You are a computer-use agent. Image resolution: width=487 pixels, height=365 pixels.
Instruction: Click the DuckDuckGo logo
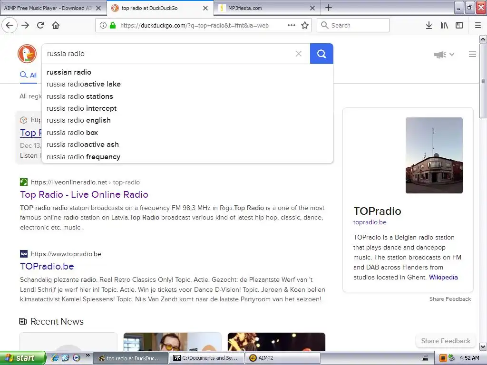pyautogui.click(x=27, y=54)
